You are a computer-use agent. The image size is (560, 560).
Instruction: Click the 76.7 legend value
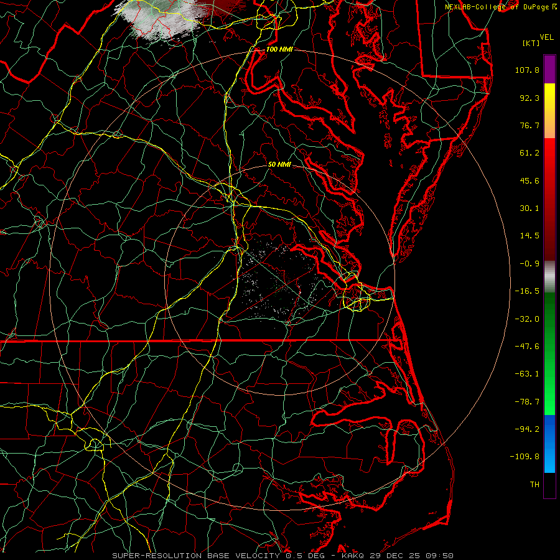tap(530, 125)
